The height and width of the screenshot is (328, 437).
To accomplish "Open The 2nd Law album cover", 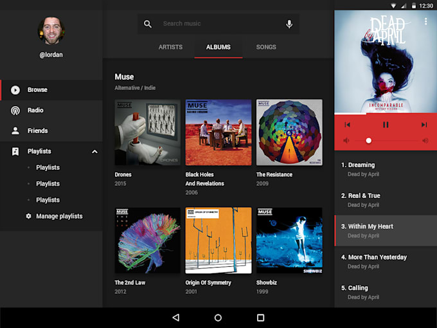I will pos(147,241).
